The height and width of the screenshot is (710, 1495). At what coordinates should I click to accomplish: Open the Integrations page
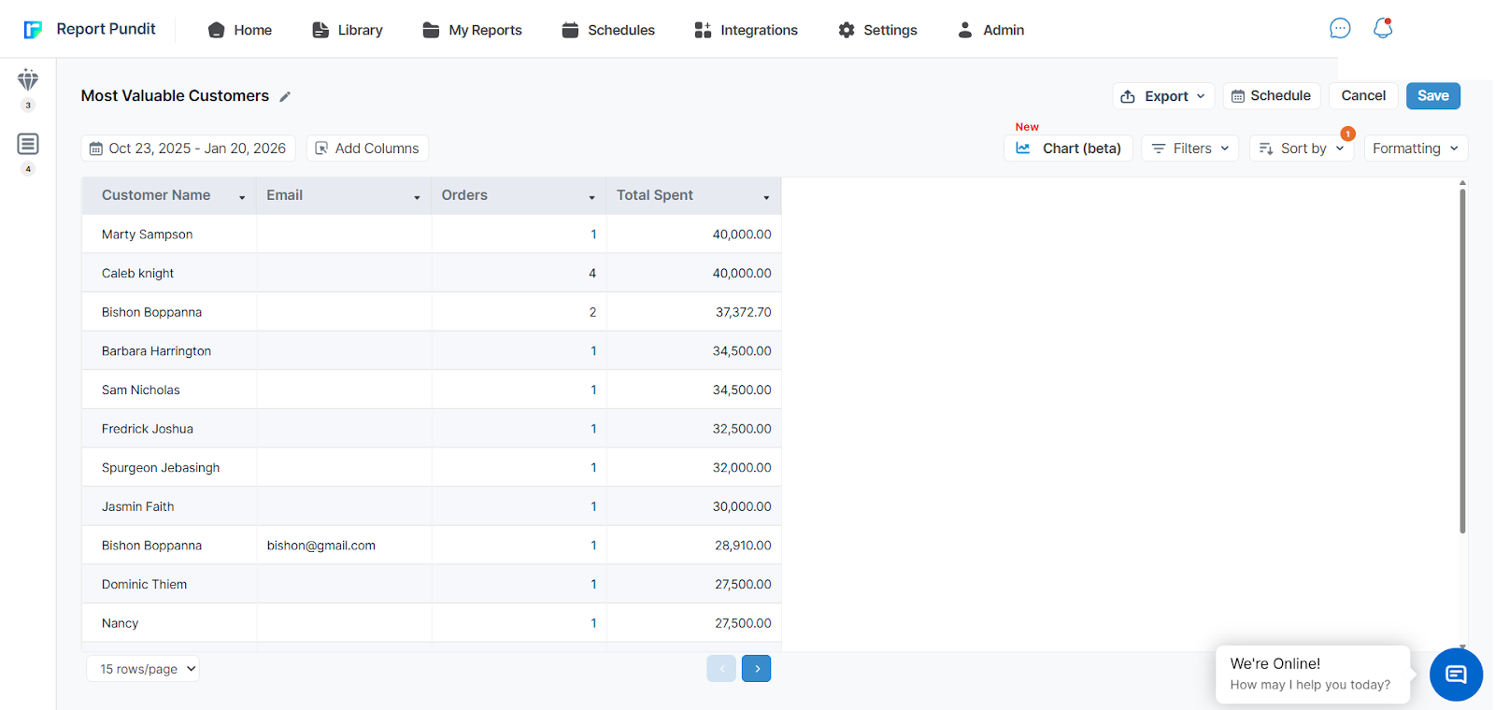point(746,30)
